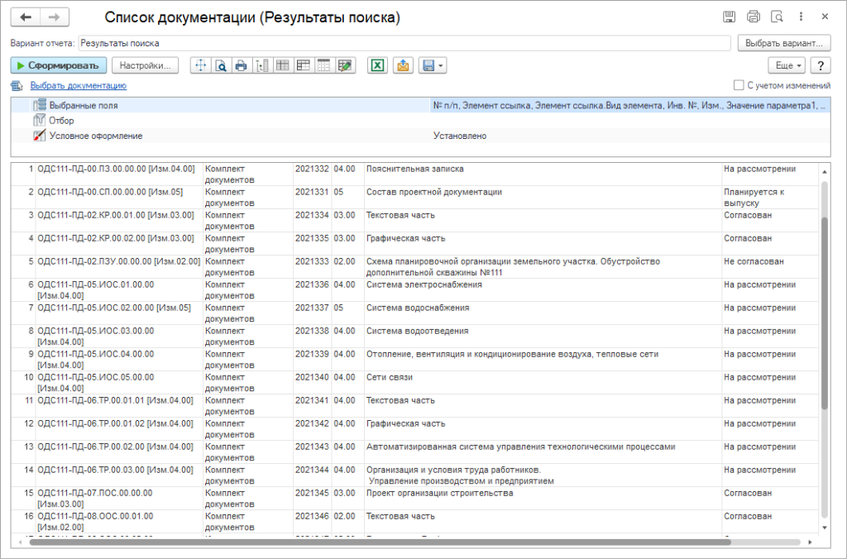Click the table with green pencil icon
The width and height of the screenshot is (847, 559).
click(345, 65)
